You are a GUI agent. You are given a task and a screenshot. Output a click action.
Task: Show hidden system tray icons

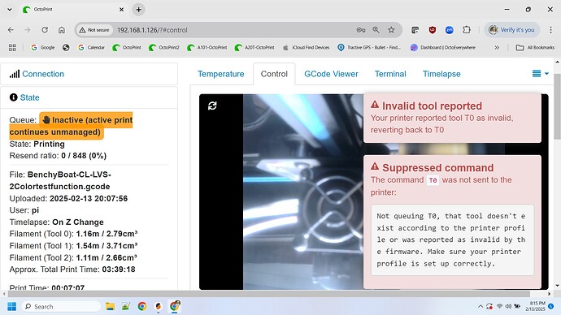click(481, 306)
